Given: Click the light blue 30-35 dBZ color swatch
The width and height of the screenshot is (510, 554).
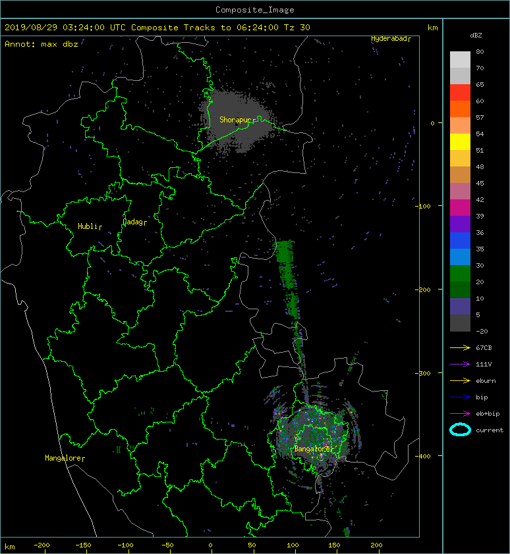Looking at the screenshot, I should click(x=460, y=257).
